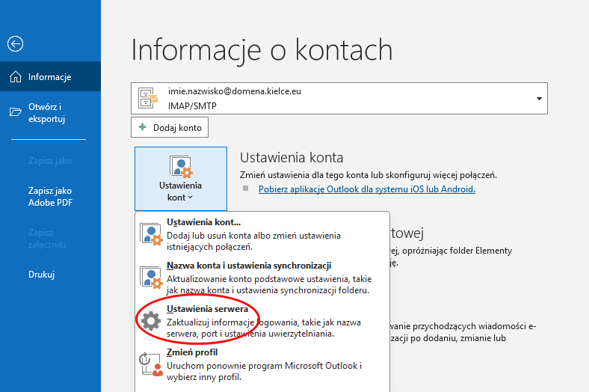Choose Ustawienia kont... menu entry

click(262, 234)
